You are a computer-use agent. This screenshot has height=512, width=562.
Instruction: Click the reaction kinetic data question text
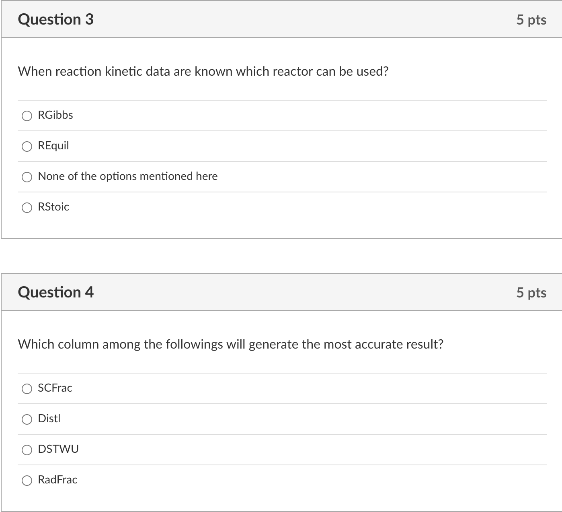tap(203, 71)
